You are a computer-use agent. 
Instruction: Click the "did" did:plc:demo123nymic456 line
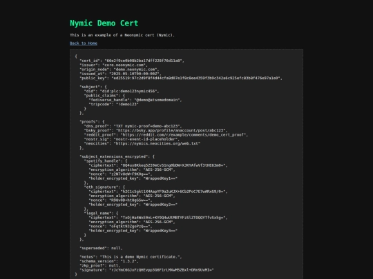click(122, 91)
